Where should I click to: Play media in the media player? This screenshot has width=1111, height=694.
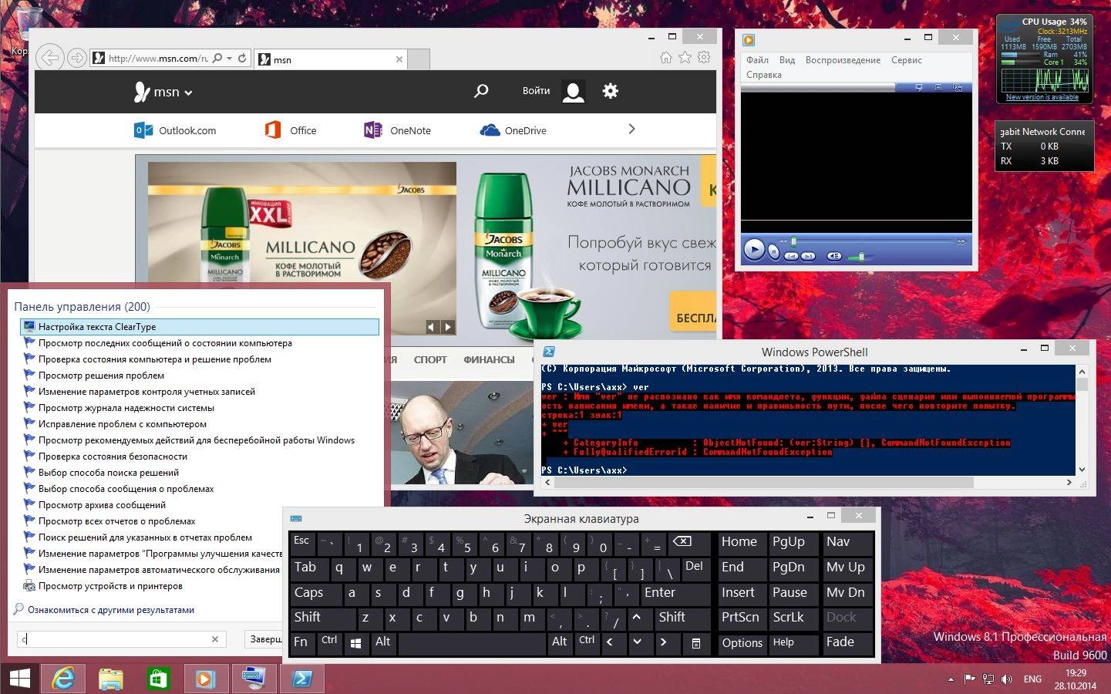tap(754, 250)
